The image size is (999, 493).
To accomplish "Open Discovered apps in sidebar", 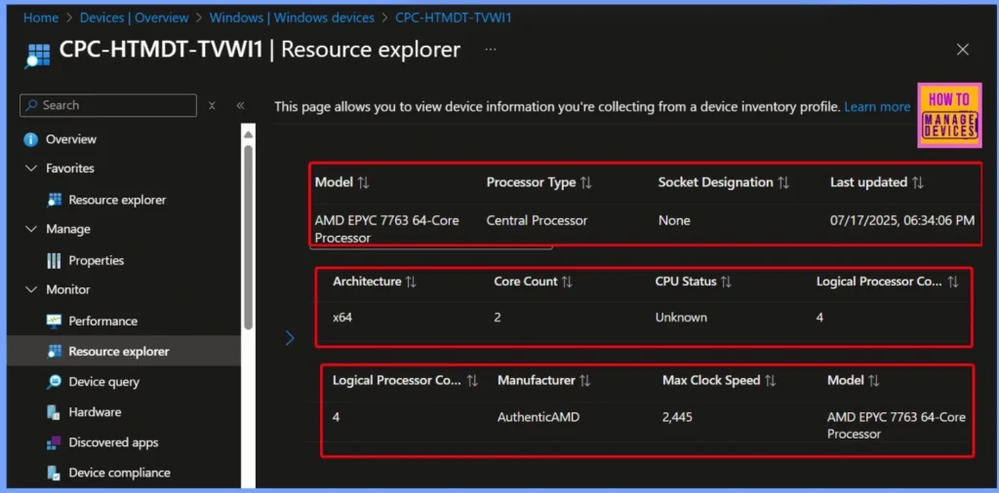I will [x=113, y=442].
